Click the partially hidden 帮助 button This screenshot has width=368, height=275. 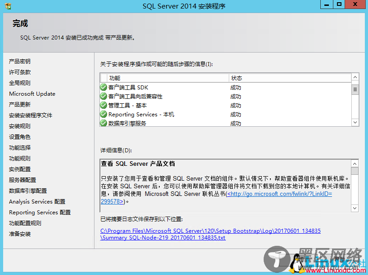pyautogui.click(x=340, y=259)
